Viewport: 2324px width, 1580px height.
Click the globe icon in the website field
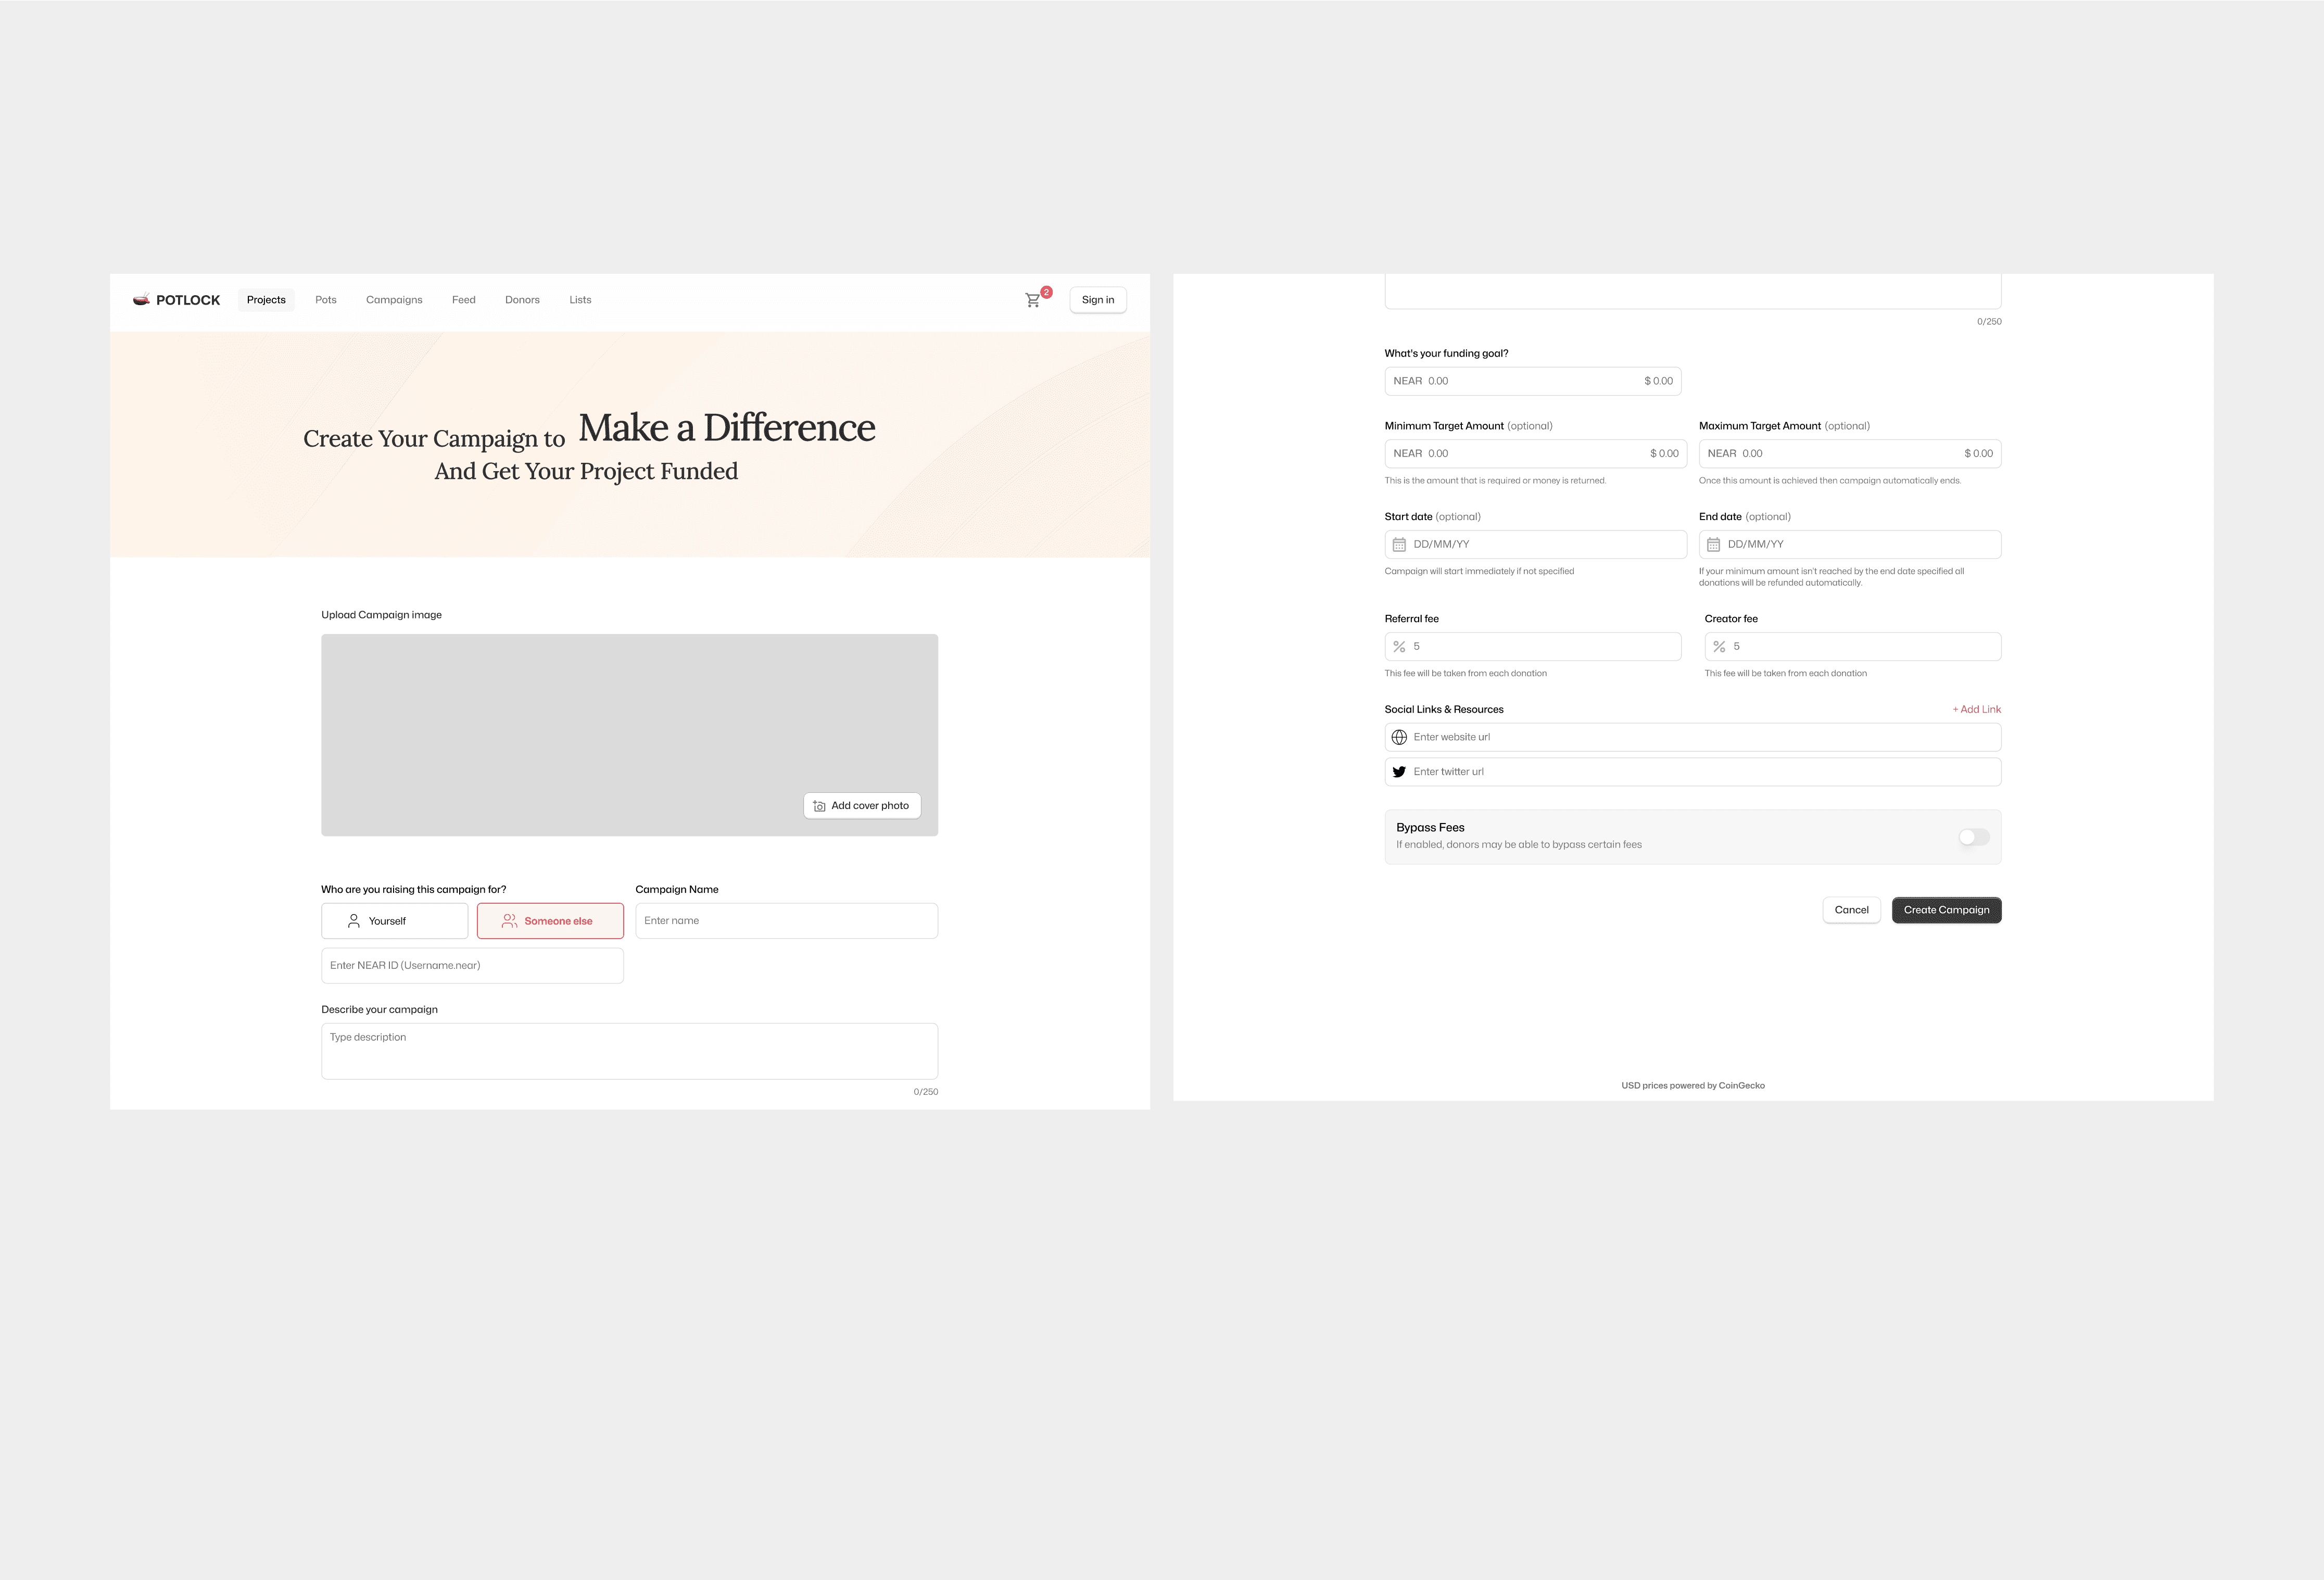coord(1400,737)
